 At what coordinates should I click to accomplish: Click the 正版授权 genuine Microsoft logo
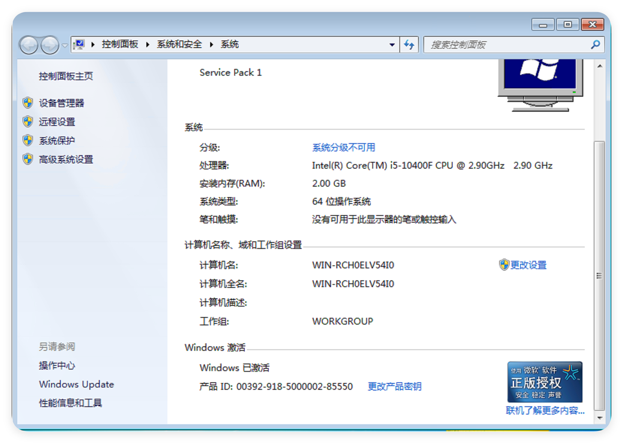coord(545,382)
